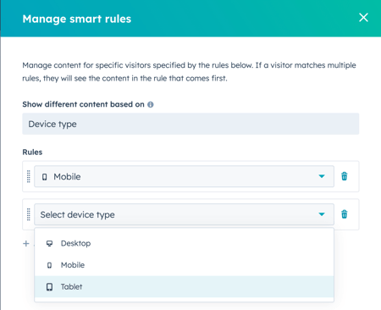
Task: Choose Tablet from the device list
Action: point(184,287)
